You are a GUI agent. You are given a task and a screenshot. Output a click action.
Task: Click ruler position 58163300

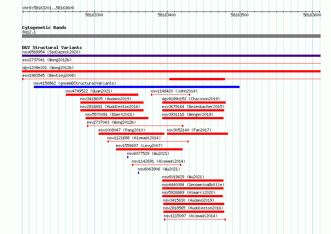[94, 15]
